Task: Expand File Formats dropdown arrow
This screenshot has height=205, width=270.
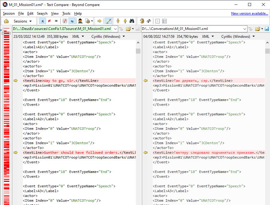Action: (92, 21)
